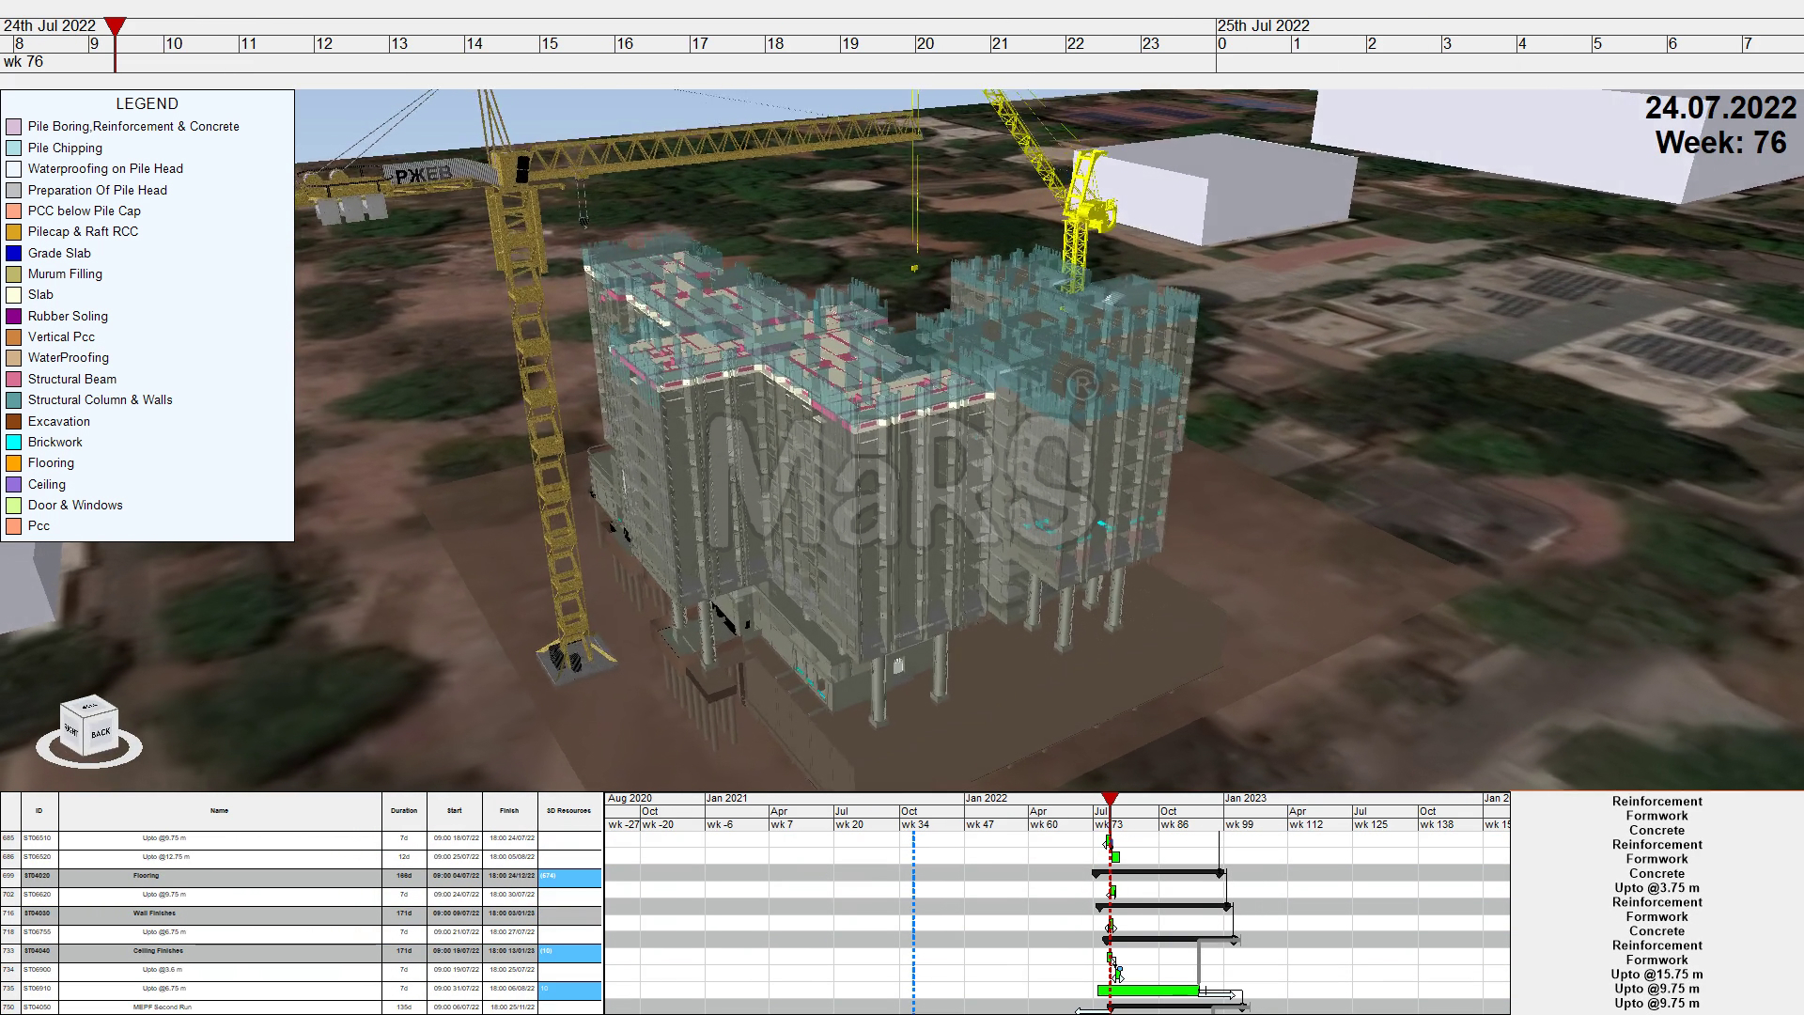Click the Upto @15.75 m text in right panel
Viewport: 1804px width, 1015px height.
[x=1657, y=975]
